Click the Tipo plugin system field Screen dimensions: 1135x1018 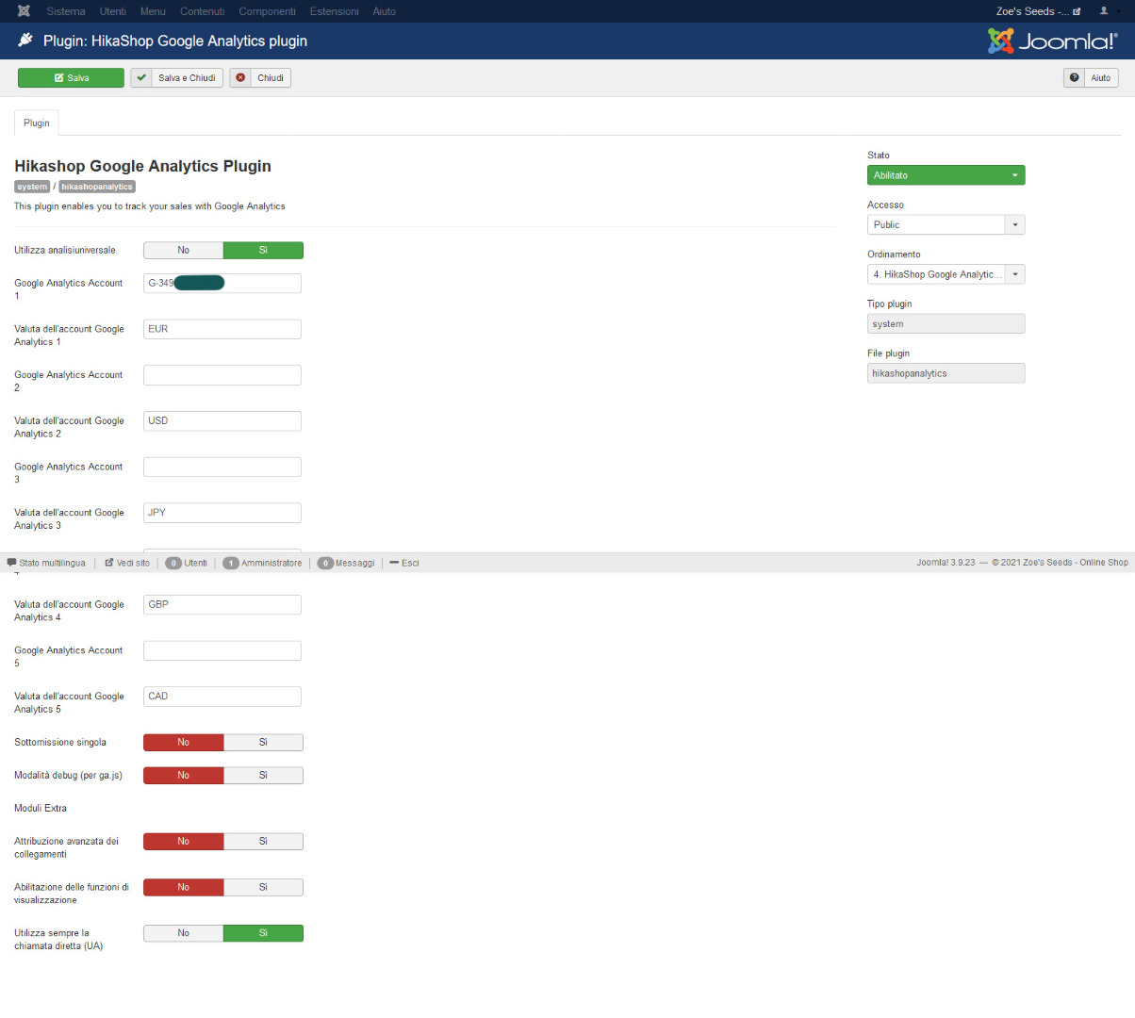click(946, 324)
